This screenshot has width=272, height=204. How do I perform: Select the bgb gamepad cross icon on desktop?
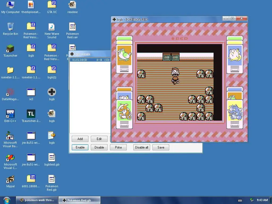tap(52, 94)
